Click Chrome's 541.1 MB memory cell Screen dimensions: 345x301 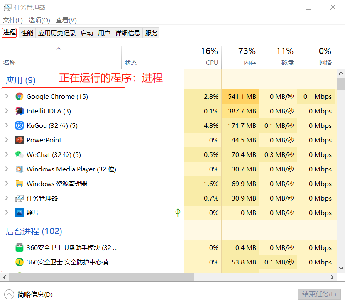[240, 96]
